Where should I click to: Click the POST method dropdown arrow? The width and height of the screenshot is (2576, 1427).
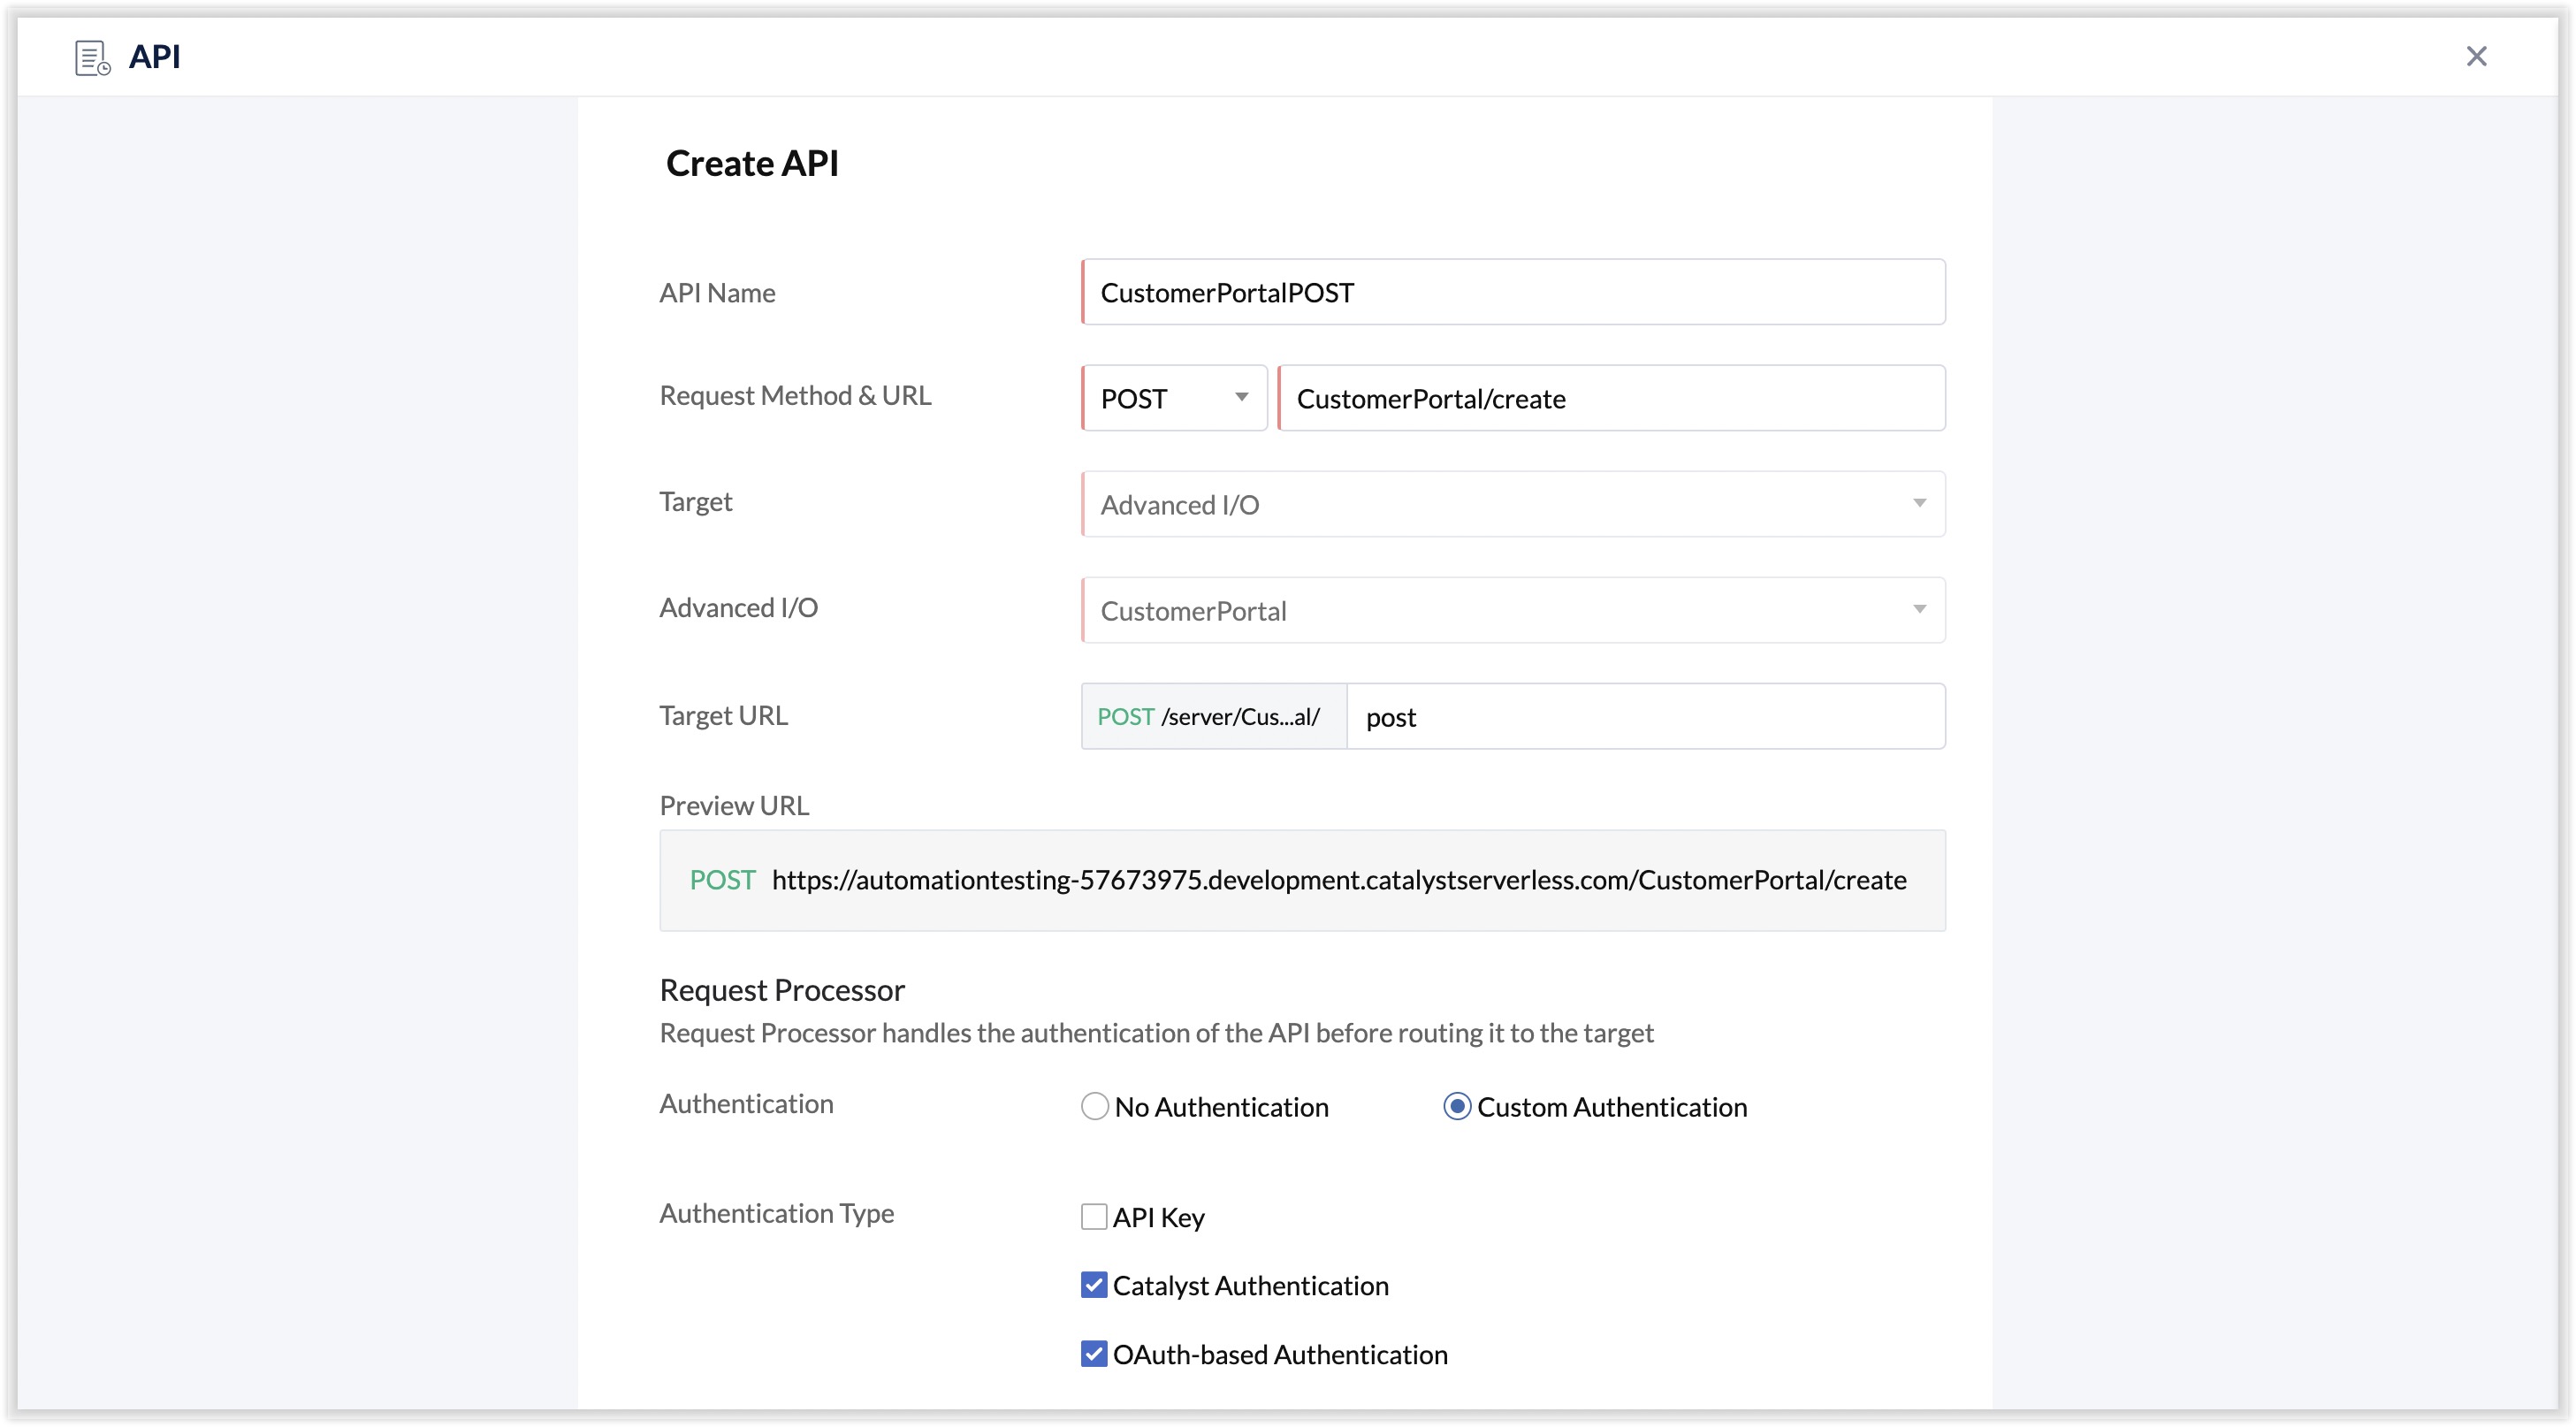click(1241, 397)
